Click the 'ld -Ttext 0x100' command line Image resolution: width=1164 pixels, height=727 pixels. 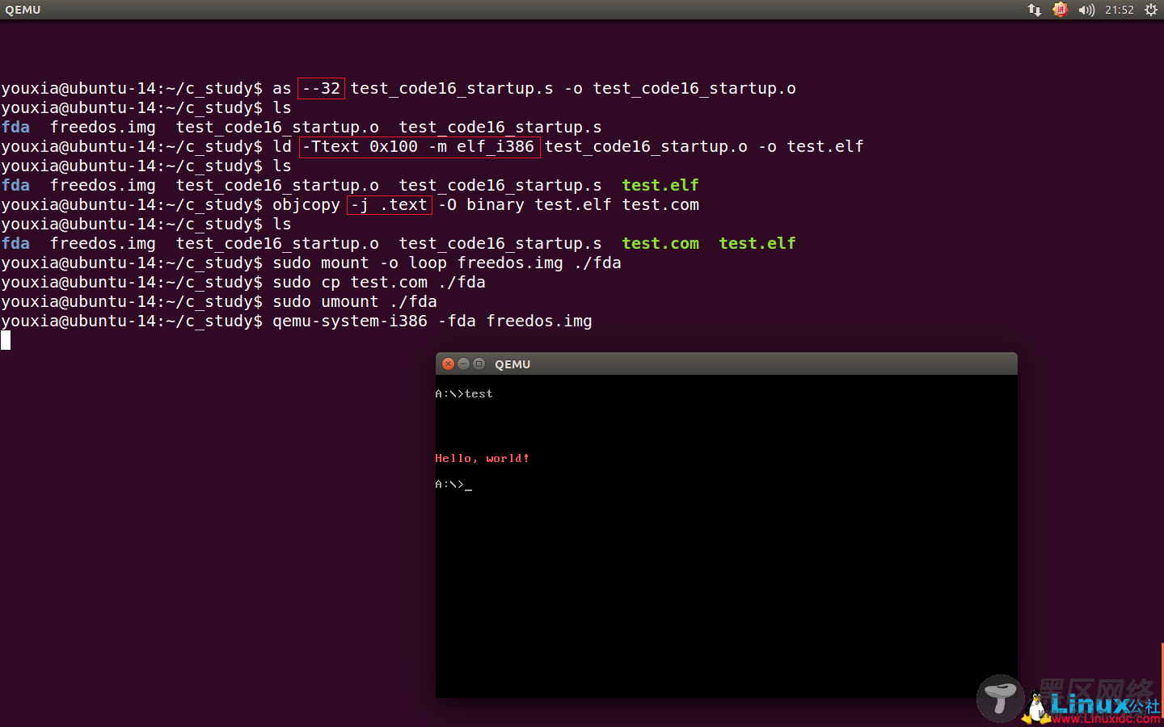[x=432, y=146]
